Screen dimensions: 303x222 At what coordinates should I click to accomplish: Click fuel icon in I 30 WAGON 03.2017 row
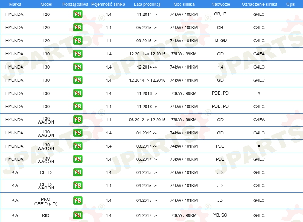[x=77, y=146]
